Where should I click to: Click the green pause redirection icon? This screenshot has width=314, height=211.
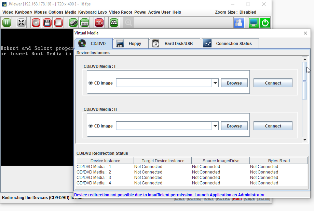click(7, 23)
